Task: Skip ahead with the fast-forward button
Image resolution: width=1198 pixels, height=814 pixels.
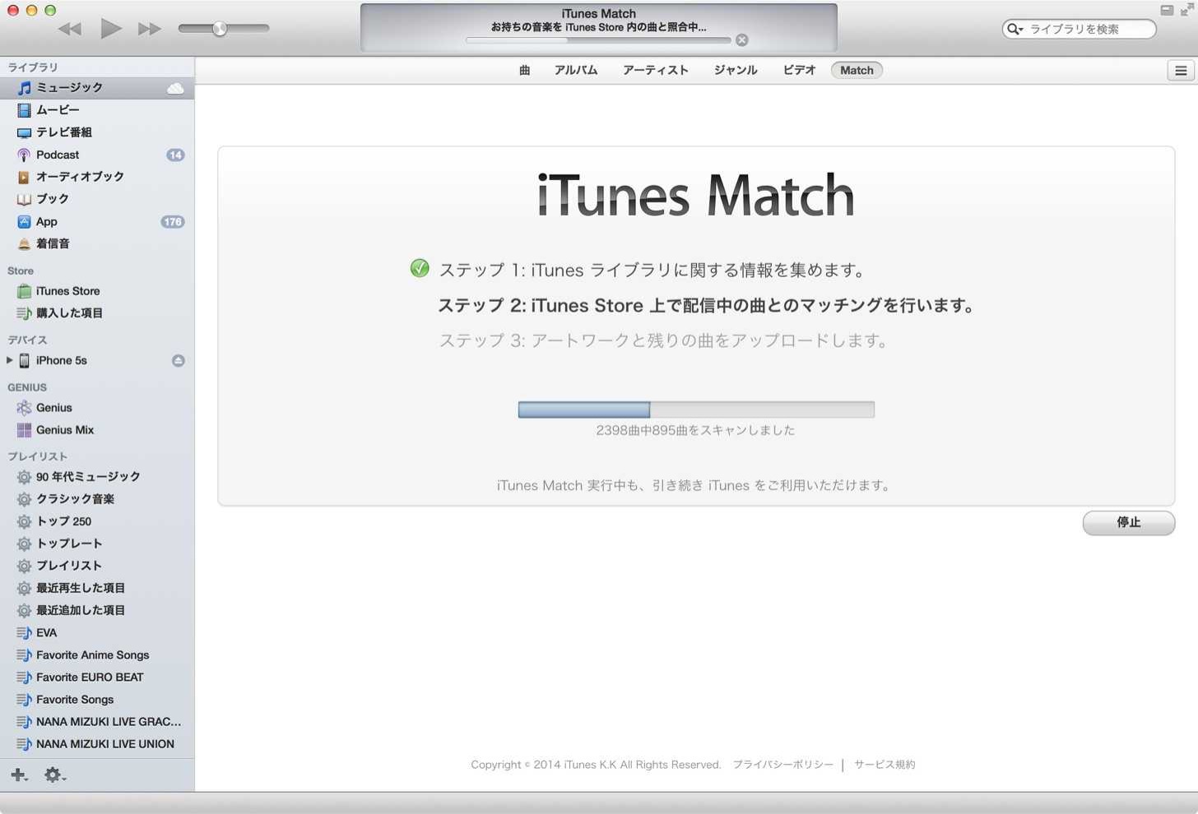Action: pyautogui.click(x=149, y=29)
